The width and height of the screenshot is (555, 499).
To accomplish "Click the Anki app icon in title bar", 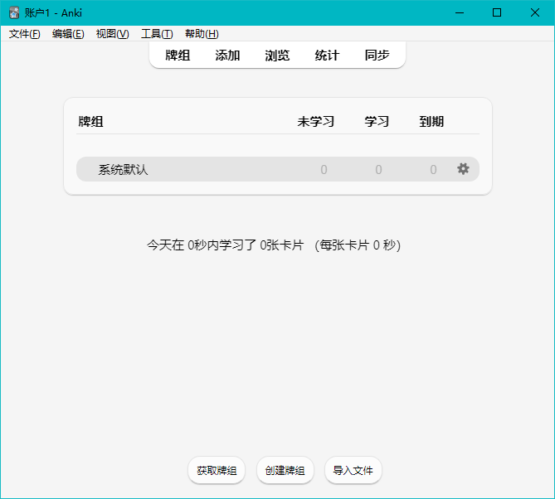I will (x=14, y=12).
